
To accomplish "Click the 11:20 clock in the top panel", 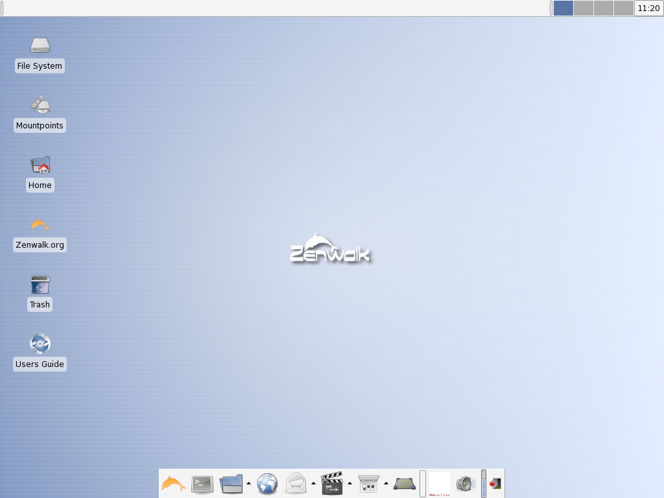I will point(648,8).
